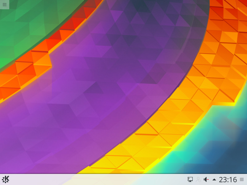Toggle user presence via the person icon
247x185 pixels.
pyautogui.click(x=199, y=179)
